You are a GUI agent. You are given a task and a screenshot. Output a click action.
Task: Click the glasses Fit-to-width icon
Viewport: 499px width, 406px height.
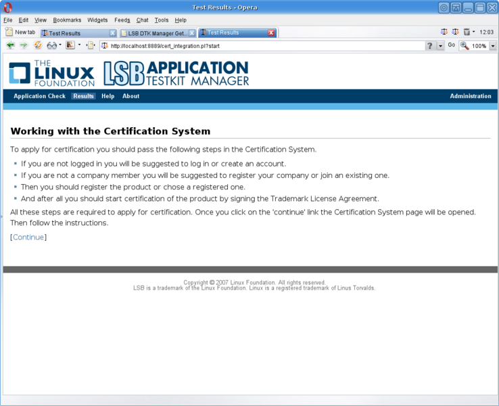coord(51,45)
